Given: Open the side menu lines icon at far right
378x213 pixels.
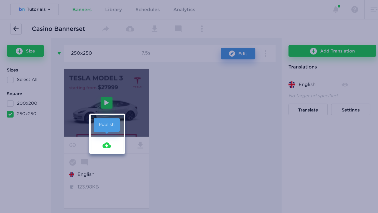Looking at the screenshot, I should point(374,9).
